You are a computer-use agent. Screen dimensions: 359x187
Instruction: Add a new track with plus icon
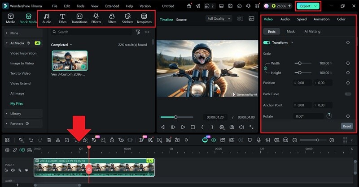17,185
